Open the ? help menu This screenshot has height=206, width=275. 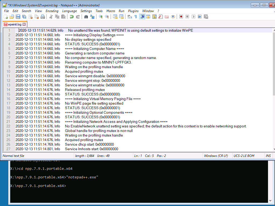pyautogui.click(x=158, y=11)
